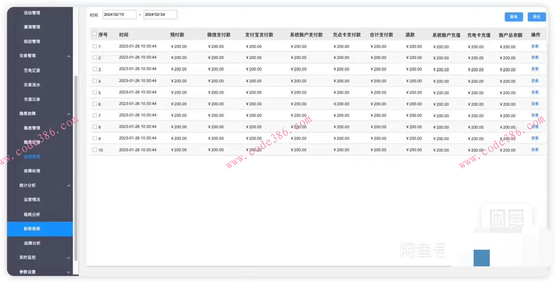This screenshot has height=283, width=555.
Task: Click 查看 link in row 3
Action: tap(535, 69)
